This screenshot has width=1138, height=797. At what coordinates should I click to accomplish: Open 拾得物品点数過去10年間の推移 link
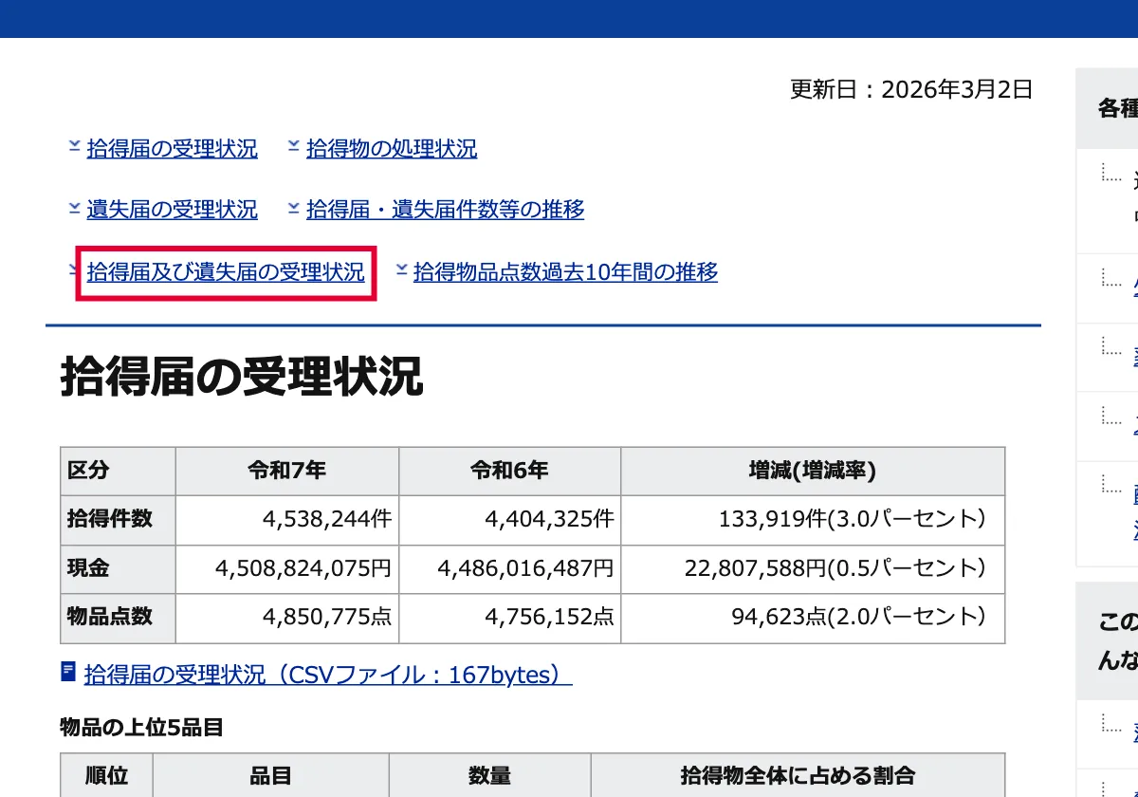(x=565, y=272)
